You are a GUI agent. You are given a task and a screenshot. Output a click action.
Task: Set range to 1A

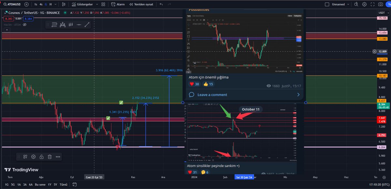coord(19,185)
